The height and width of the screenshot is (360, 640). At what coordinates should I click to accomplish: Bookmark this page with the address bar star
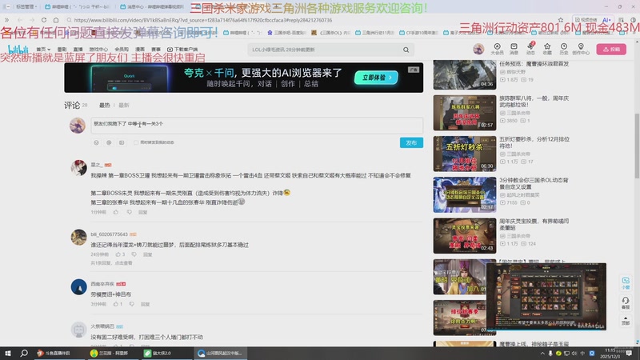pyautogui.click(x=561, y=19)
